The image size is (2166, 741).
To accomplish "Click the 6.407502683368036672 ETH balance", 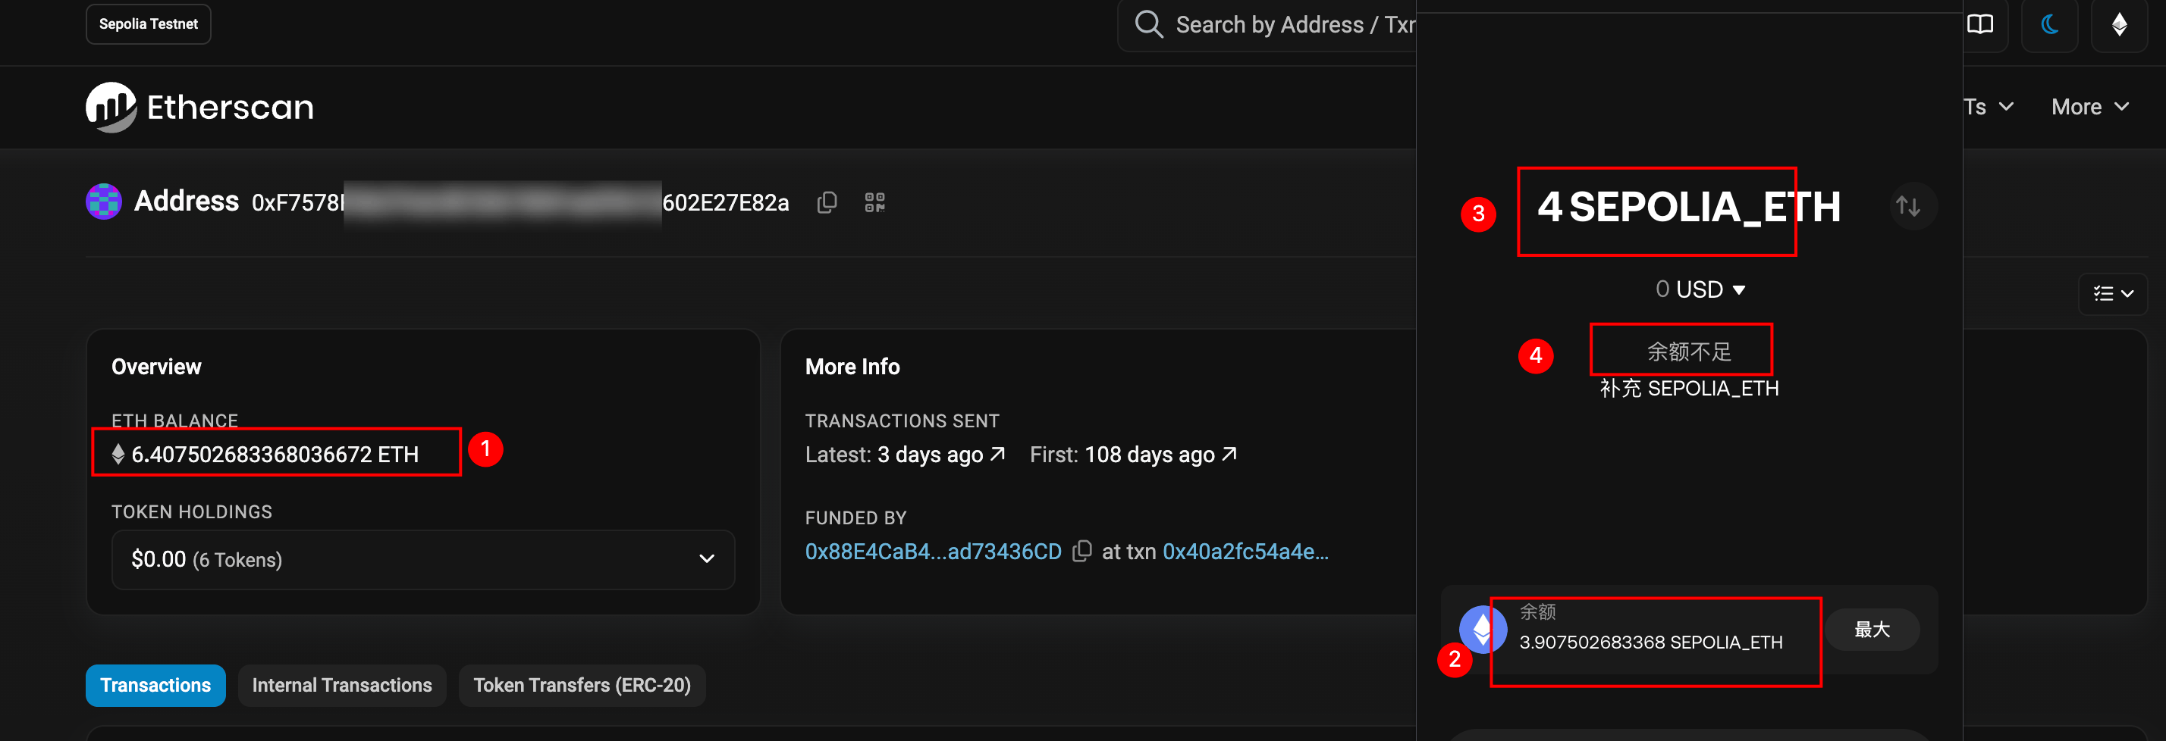I will [x=275, y=455].
